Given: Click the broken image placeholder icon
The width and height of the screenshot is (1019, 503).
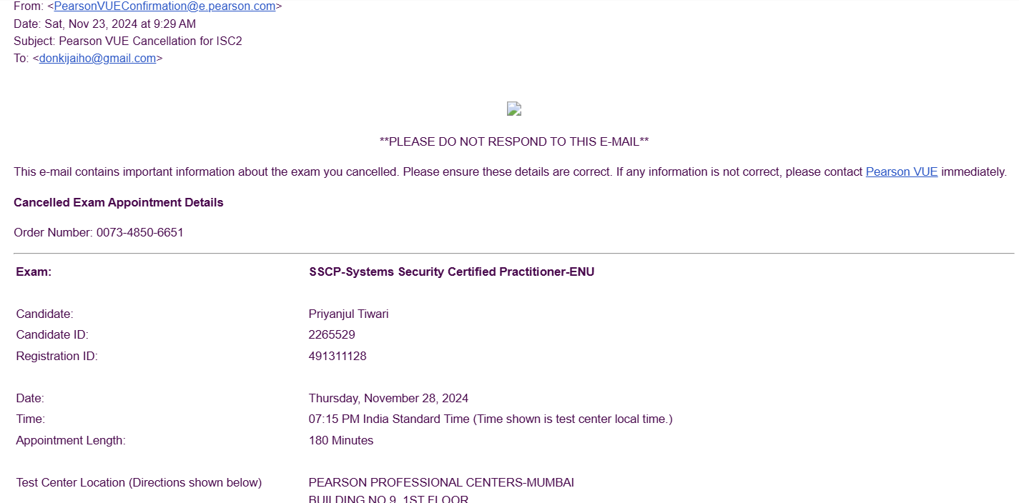Looking at the screenshot, I should pyautogui.click(x=513, y=109).
